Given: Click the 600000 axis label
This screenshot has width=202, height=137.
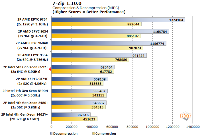Looking at the screenshot, I should click(x=112, y=127).
